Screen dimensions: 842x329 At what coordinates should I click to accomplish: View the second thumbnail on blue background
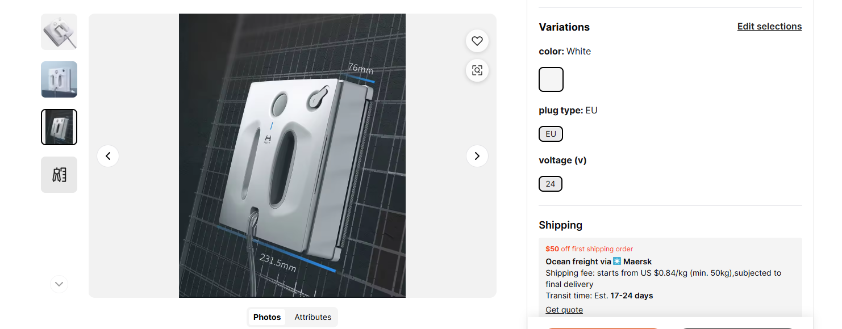[x=59, y=79]
